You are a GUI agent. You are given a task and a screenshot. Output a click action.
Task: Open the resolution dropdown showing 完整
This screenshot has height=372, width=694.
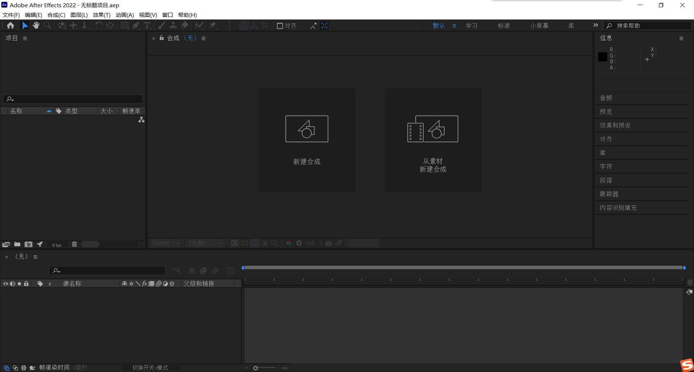point(205,243)
